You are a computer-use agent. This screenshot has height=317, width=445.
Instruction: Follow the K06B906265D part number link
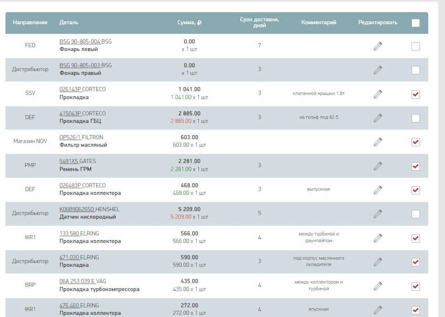click(76, 209)
